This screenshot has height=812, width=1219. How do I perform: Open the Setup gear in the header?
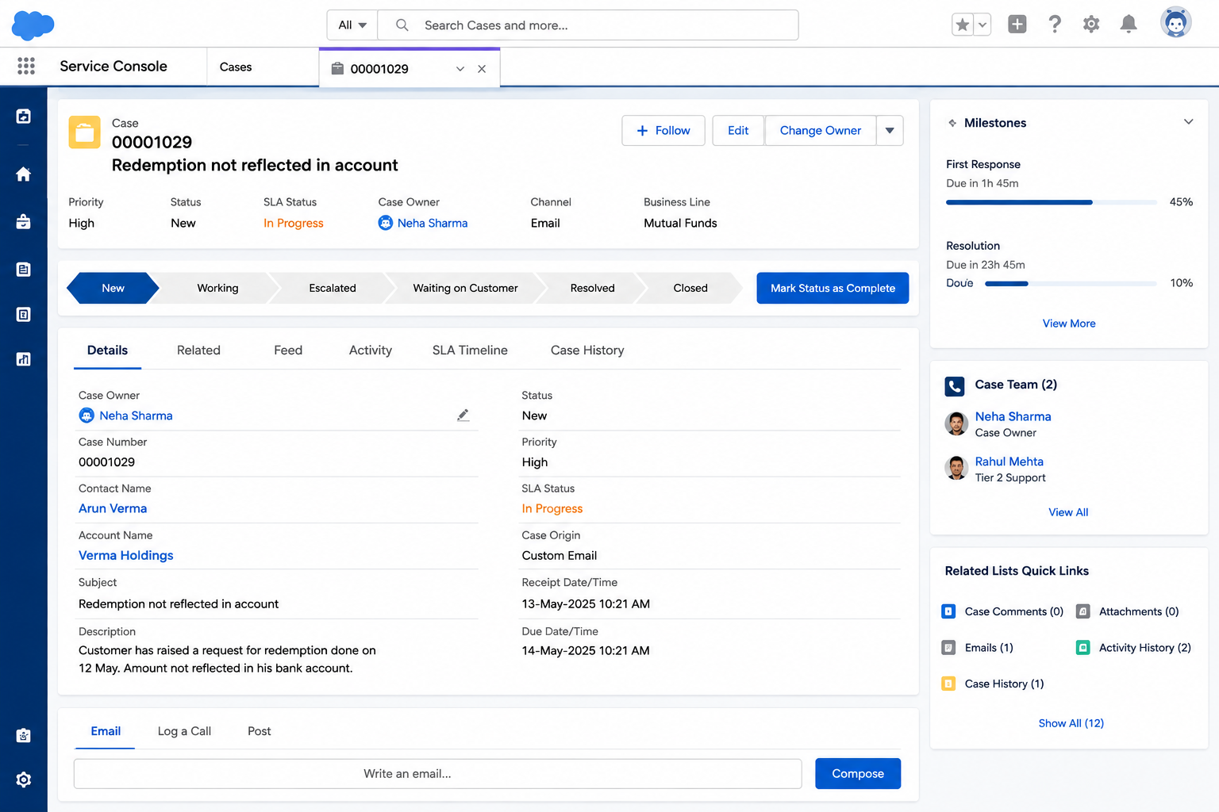[x=1091, y=25]
